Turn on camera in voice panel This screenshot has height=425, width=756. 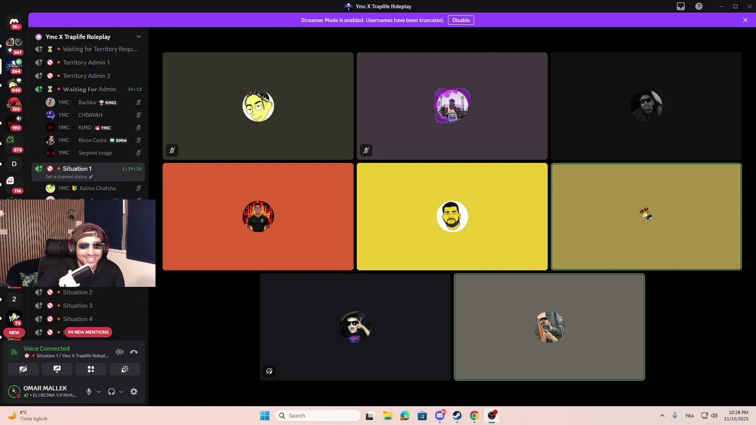pos(23,369)
